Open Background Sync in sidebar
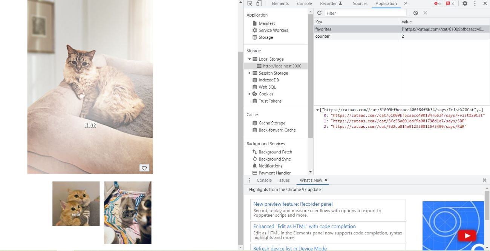 [275, 159]
